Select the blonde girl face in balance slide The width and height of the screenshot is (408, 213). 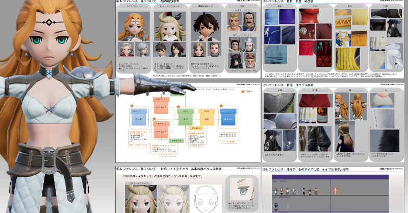point(141,199)
